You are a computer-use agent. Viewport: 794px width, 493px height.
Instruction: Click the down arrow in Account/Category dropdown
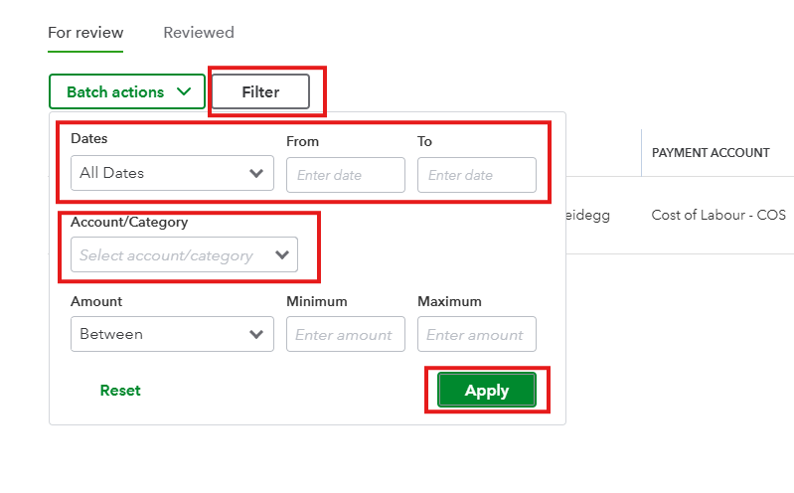coord(281,255)
